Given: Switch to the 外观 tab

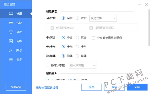Looking at the screenshot, I should pos(16,32).
